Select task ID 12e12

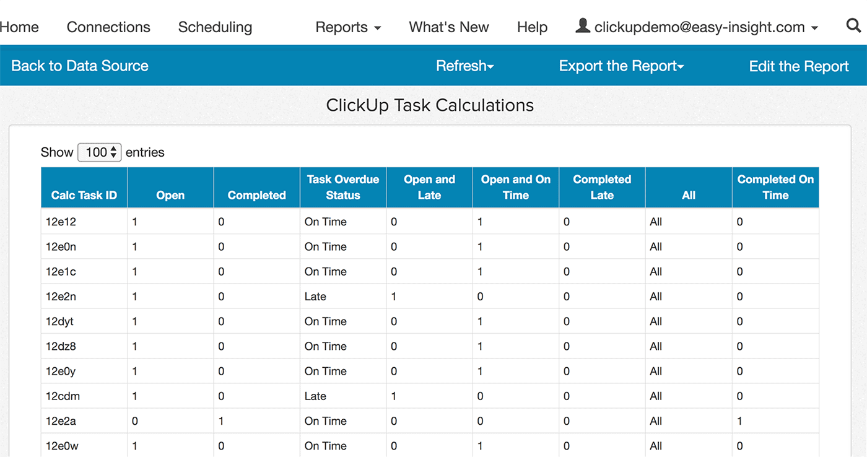pyautogui.click(x=61, y=222)
